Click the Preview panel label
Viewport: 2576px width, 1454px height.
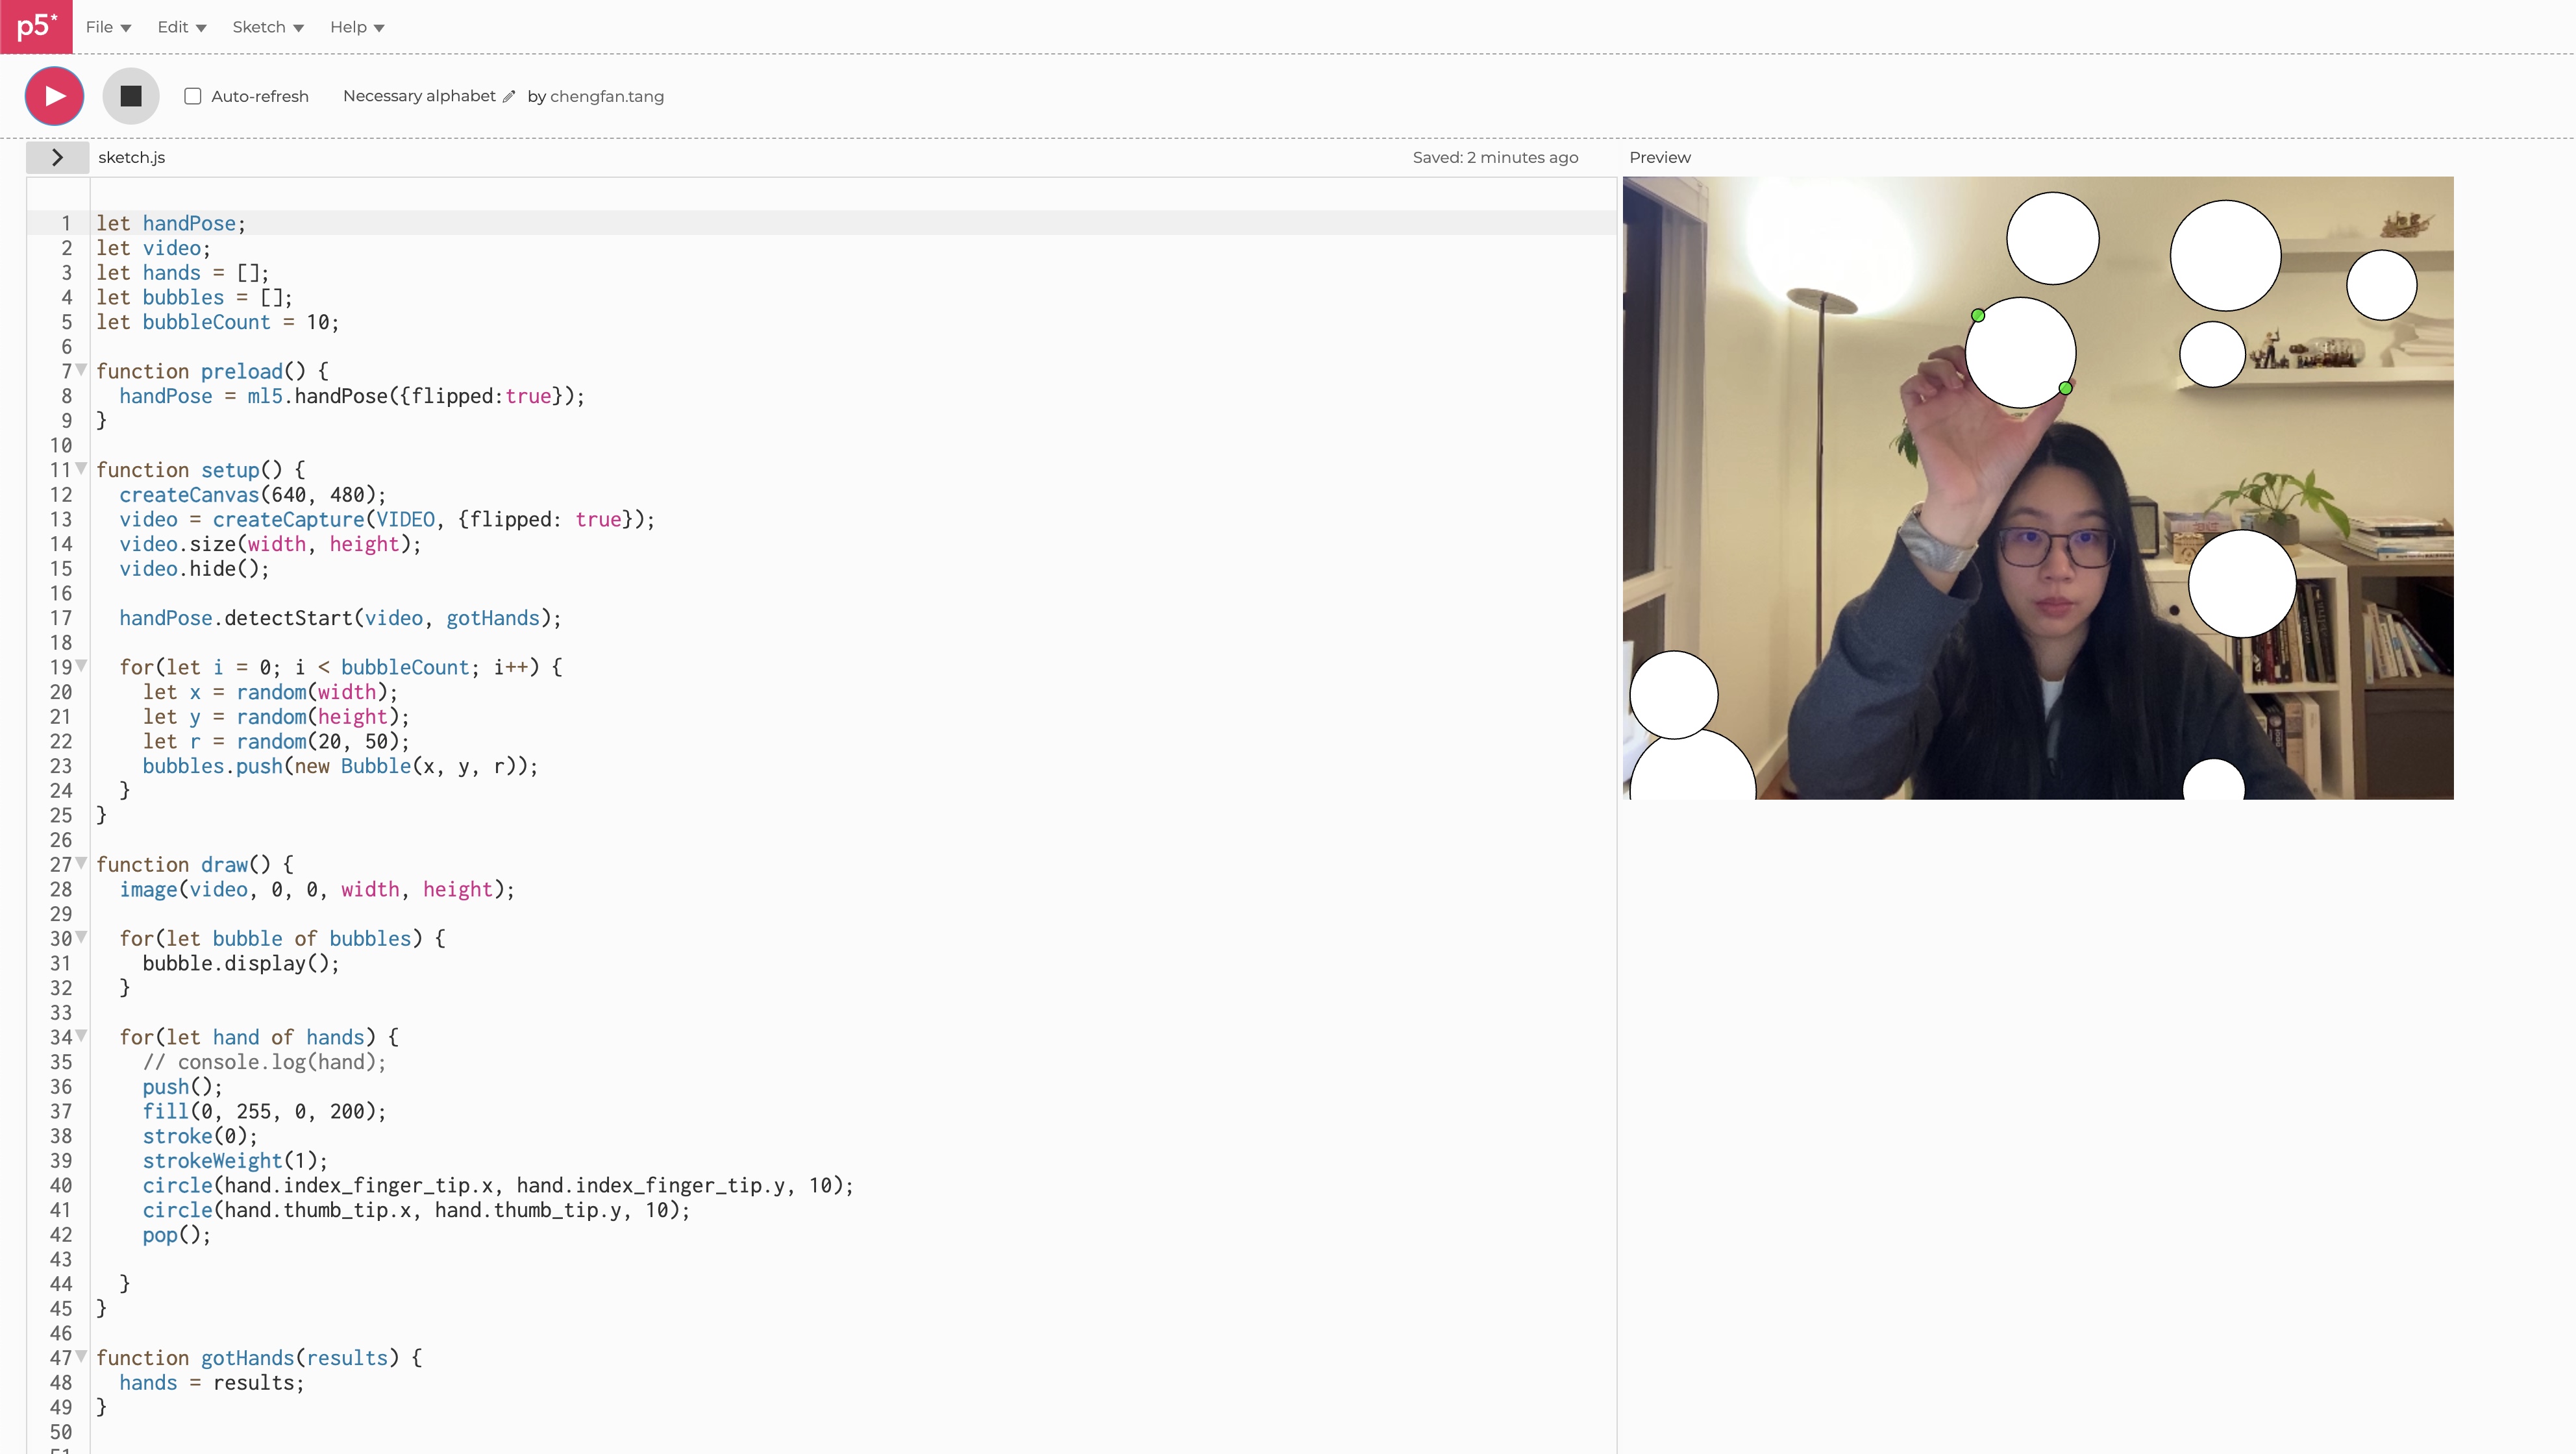click(1660, 157)
